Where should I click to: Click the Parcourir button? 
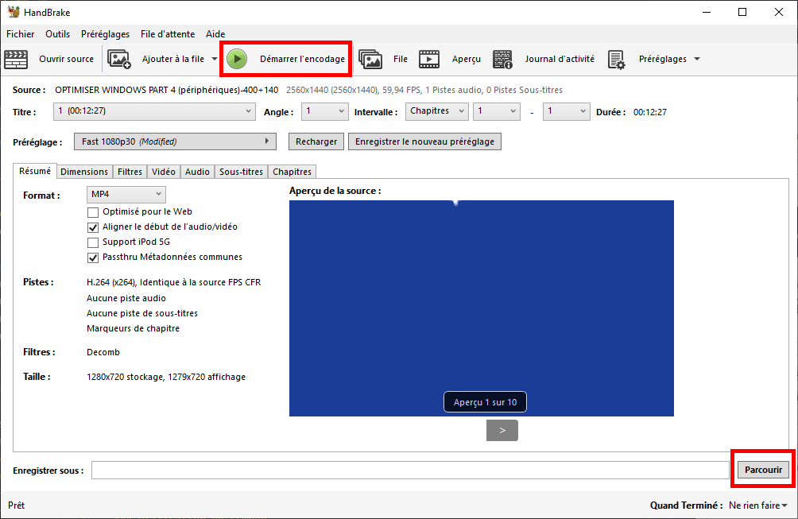tap(763, 470)
